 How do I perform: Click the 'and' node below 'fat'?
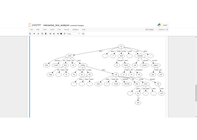(x=138, y=103)
